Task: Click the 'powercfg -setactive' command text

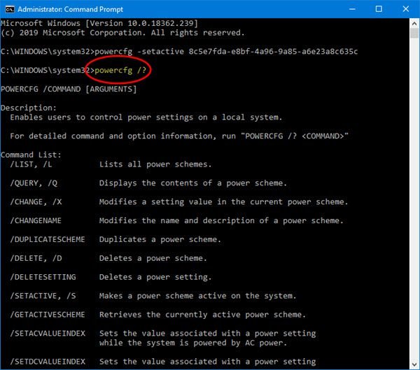Action: pyautogui.click(x=139, y=51)
